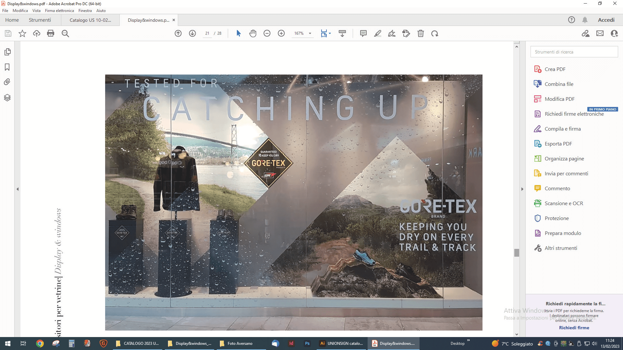Collapse the right tools pane arrow
The height and width of the screenshot is (350, 623).
522,189
